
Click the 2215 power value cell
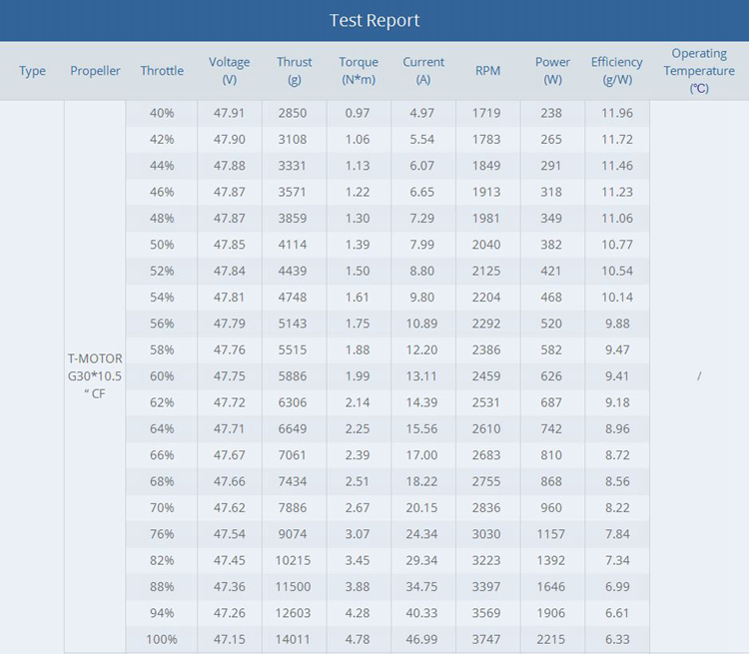[x=552, y=639]
